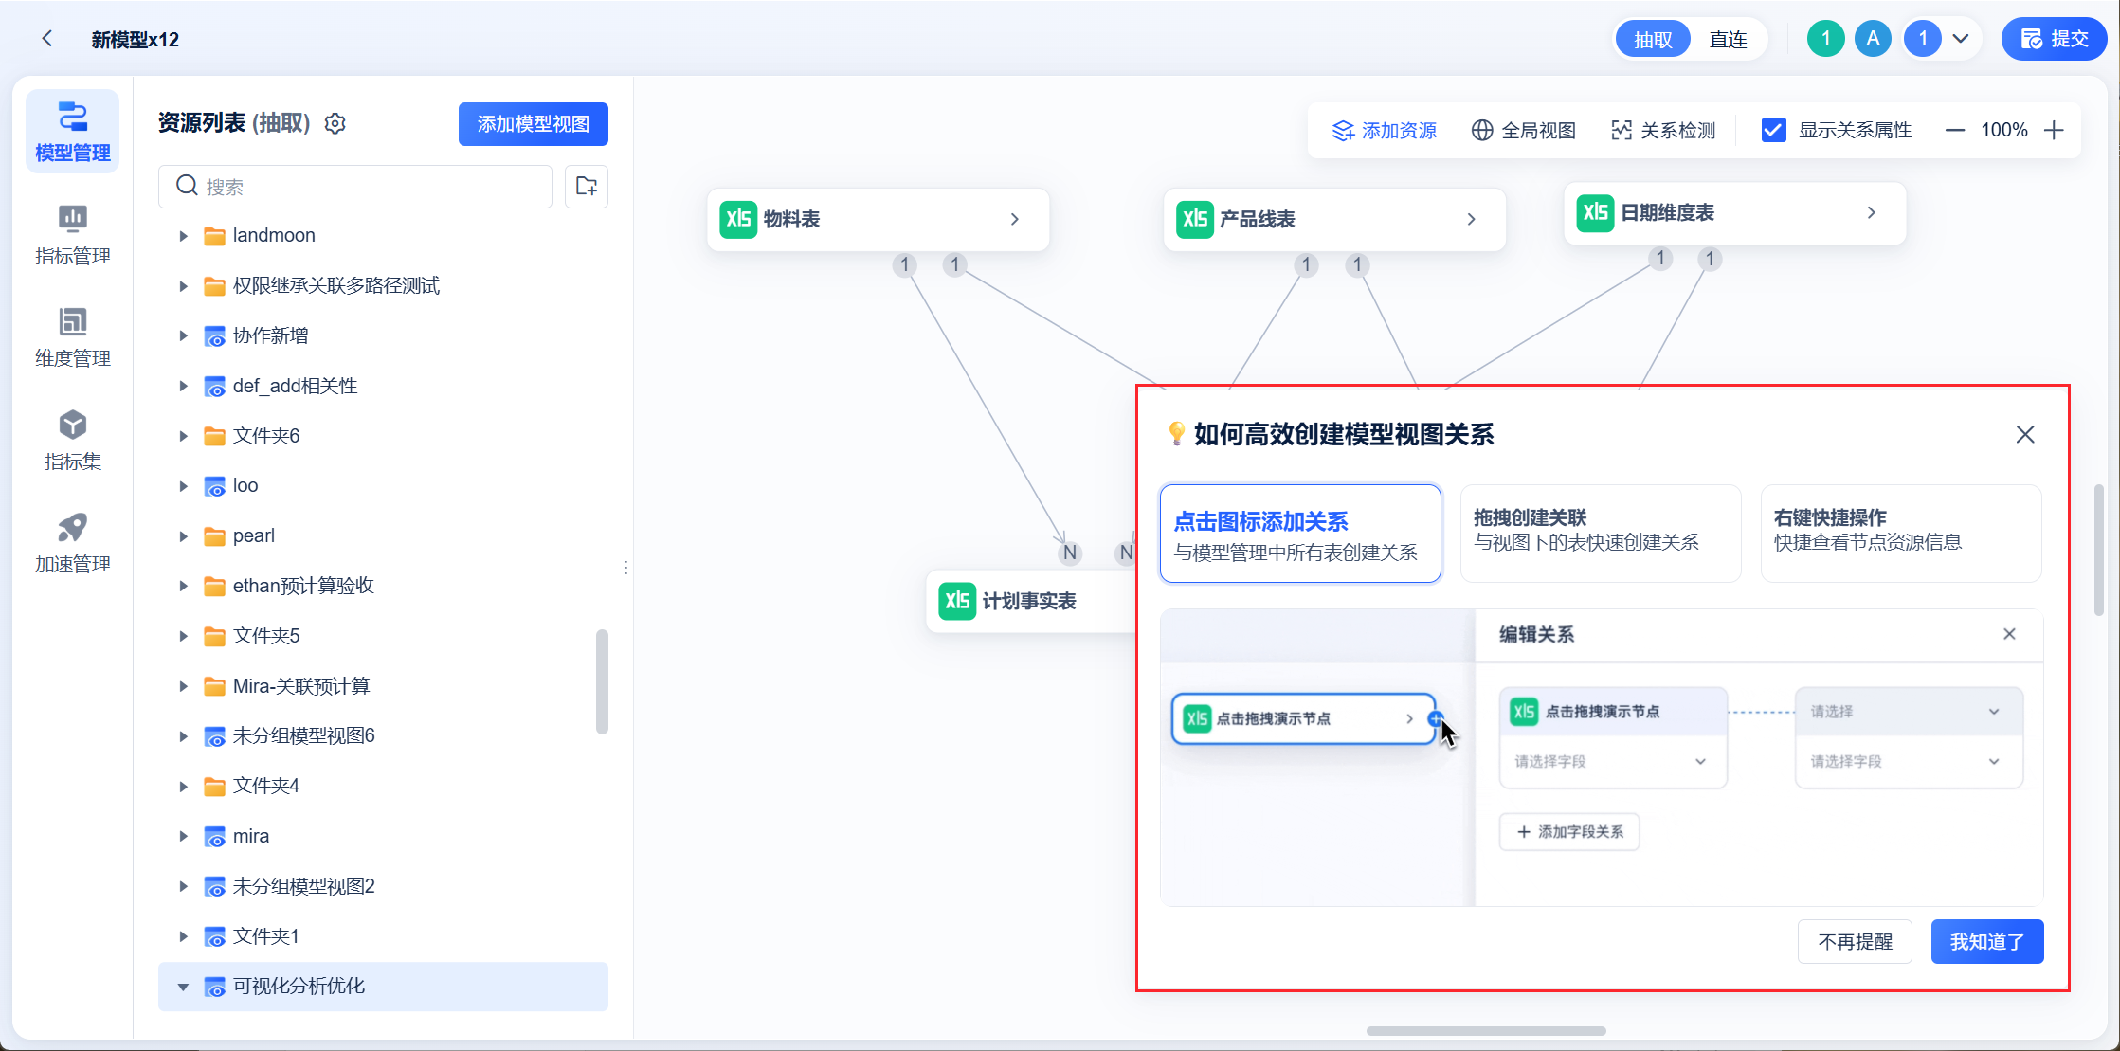Screen dimensions: 2120x1051
Task: Open the 维度管理 sidebar icon
Action: [x=72, y=322]
